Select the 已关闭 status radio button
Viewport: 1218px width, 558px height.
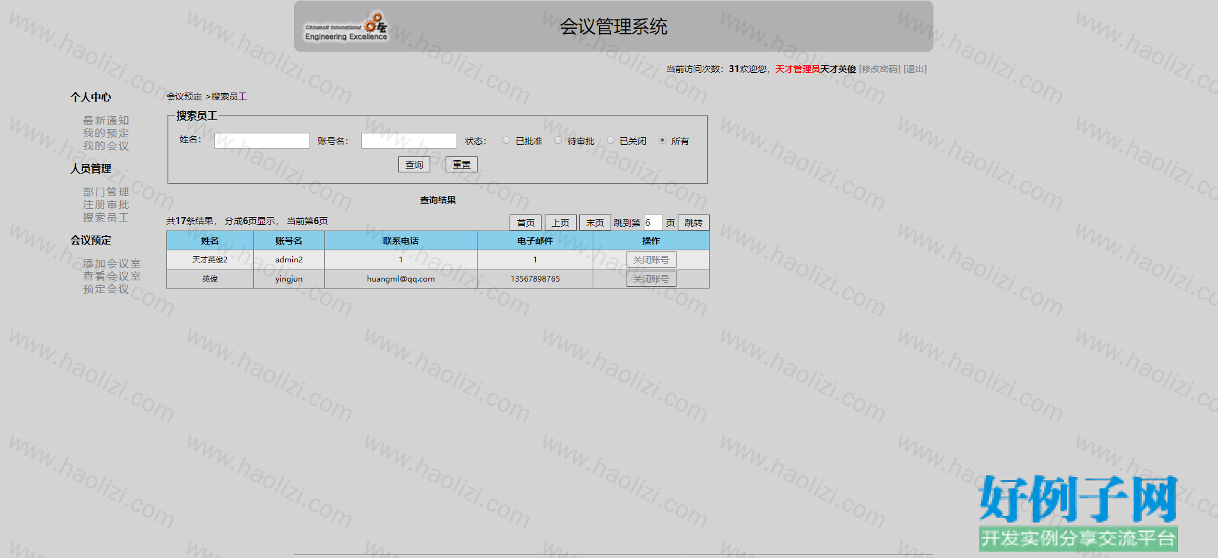pos(611,140)
